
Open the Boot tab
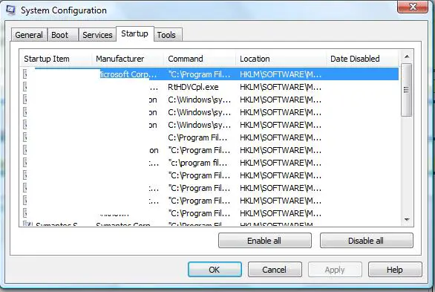[x=62, y=35]
